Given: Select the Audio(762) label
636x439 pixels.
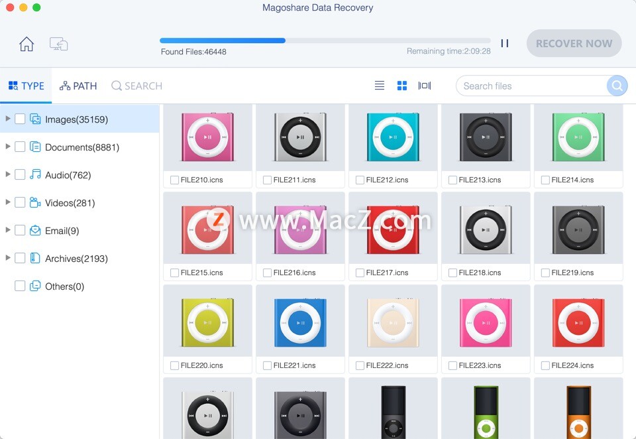Looking at the screenshot, I should pyautogui.click(x=68, y=175).
